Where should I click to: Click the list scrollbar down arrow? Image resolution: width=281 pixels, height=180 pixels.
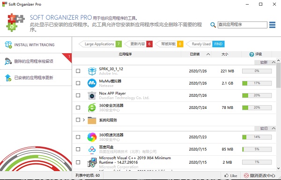click(x=278, y=168)
